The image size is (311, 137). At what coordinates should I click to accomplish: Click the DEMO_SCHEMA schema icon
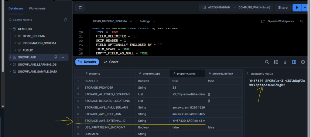(x=19, y=36)
